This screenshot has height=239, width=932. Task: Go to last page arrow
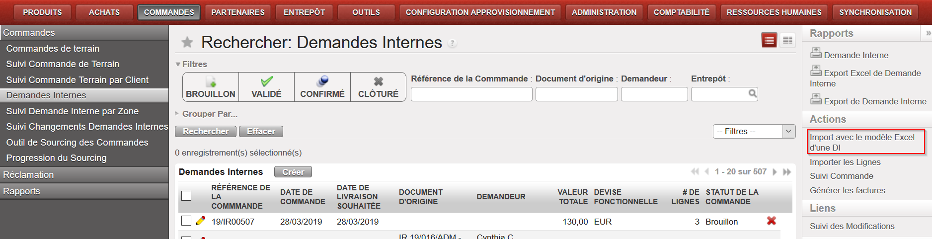tap(787, 172)
